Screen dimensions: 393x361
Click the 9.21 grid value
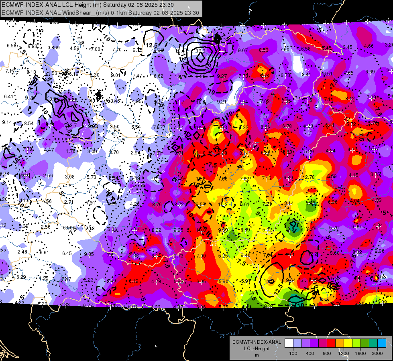[x=222, y=102]
